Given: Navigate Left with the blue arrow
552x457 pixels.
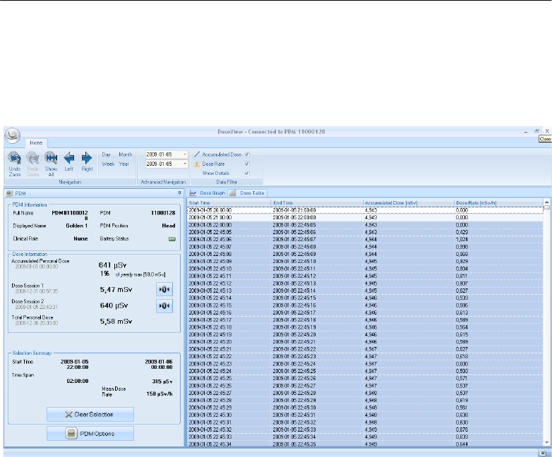Looking at the screenshot, I should [69, 159].
